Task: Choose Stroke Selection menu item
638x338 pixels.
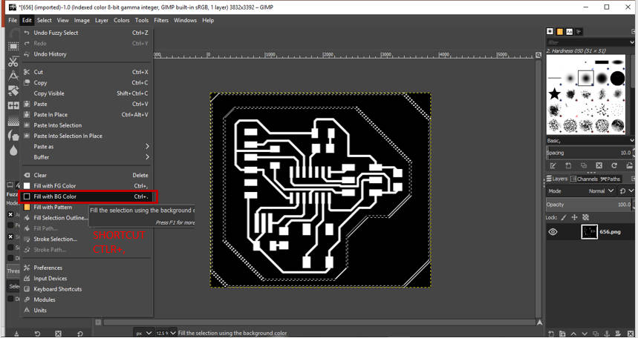Action: [x=87, y=239]
